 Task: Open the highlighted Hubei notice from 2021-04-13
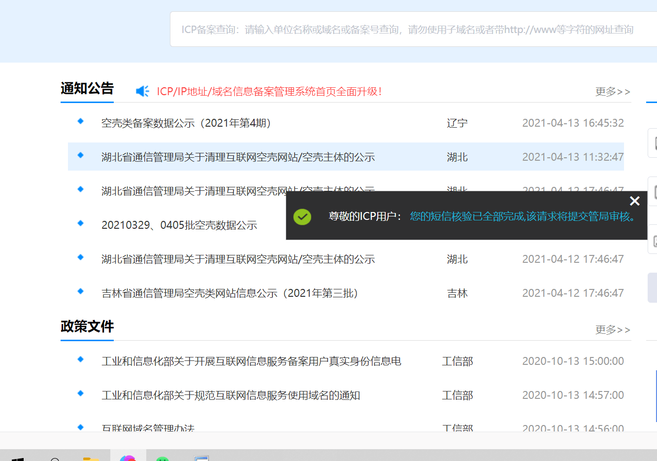coord(238,157)
